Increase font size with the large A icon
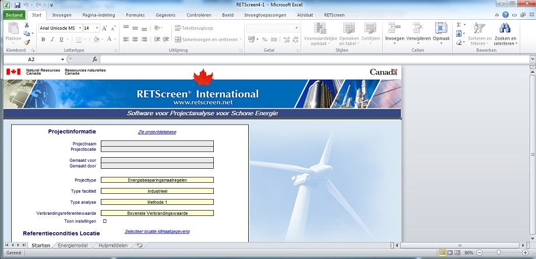The image size is (536, 259). (x=105, y=28)
